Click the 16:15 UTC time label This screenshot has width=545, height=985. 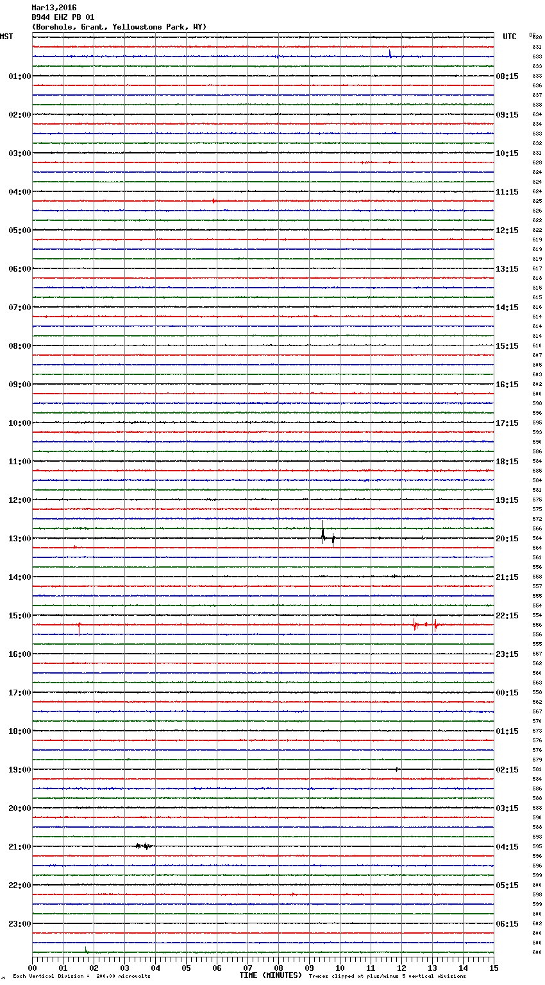pyautogui.click(x=507, y=385)
